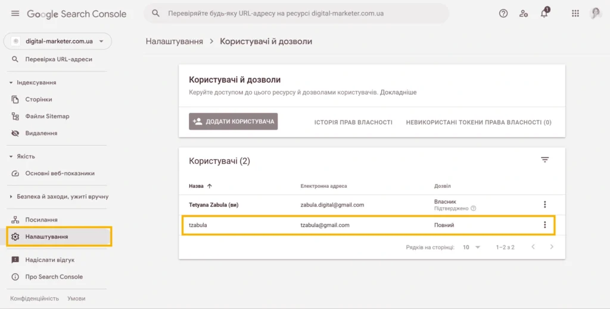The image size is (610, 309).
Task: Click email tzabula@gmail.com
Action: 325,225
